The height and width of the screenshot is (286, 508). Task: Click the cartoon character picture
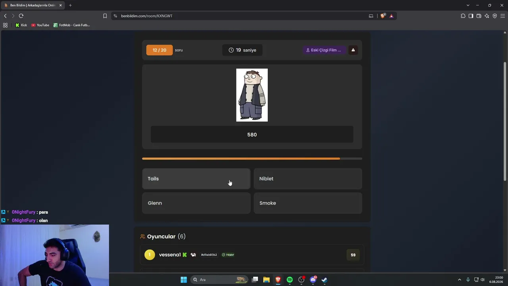click(252, 95)
